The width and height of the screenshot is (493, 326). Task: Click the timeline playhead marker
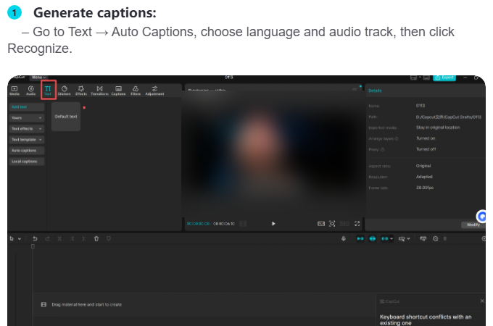pos(33,247)
